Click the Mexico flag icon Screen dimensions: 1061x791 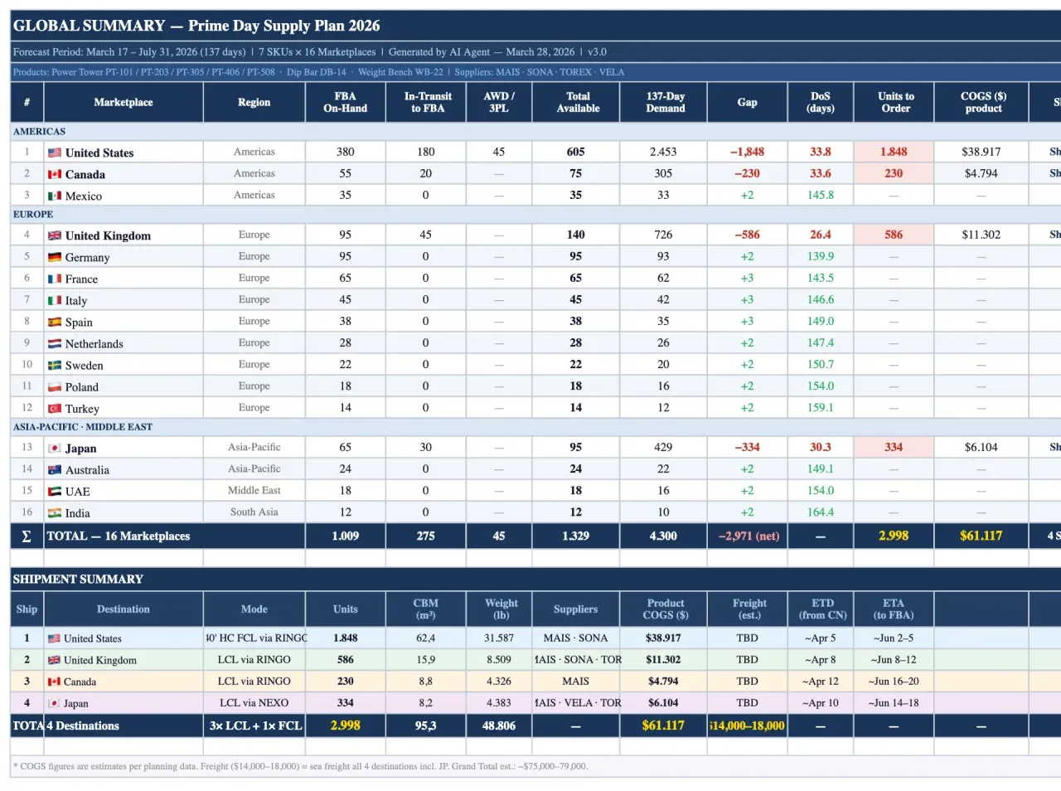coord(55,196)
